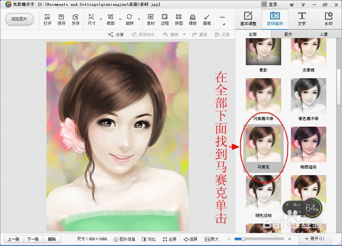
Task: Apply the 晕影 vignette effect thumbnail
Action: click(x=263, y=51)
